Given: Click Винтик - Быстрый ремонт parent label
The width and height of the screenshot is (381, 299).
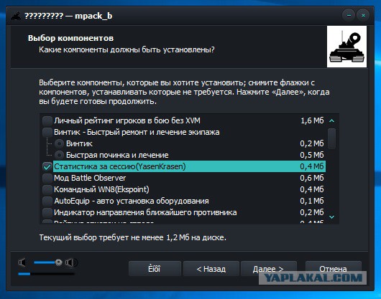Looking at the screenshot, I should tap(137, 132).
